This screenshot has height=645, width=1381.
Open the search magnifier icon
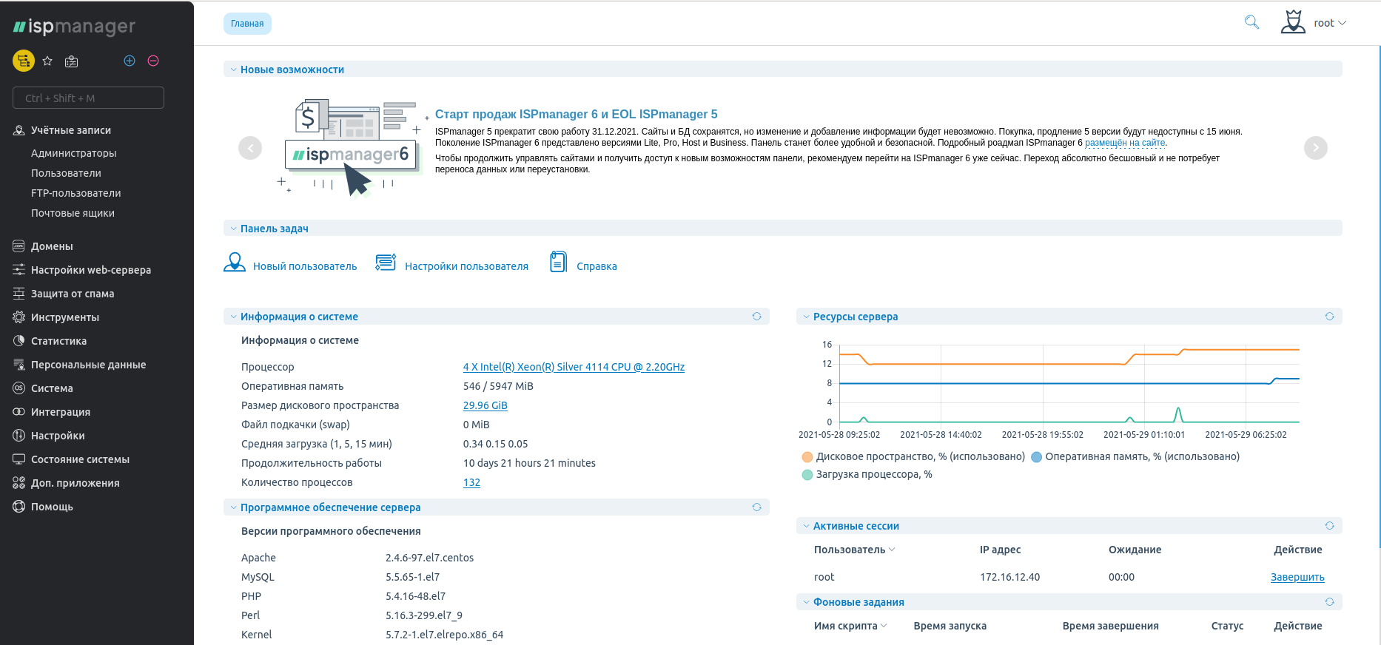pyautogui.click(x=1251, y=22)
